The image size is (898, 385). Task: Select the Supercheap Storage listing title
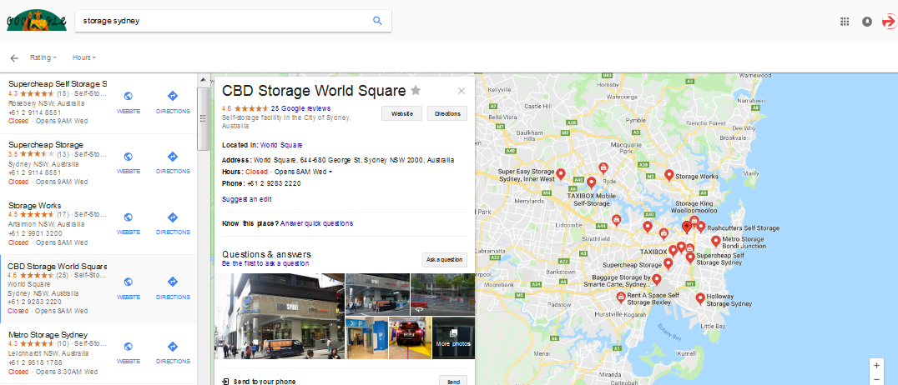click(x=46, y=145)
